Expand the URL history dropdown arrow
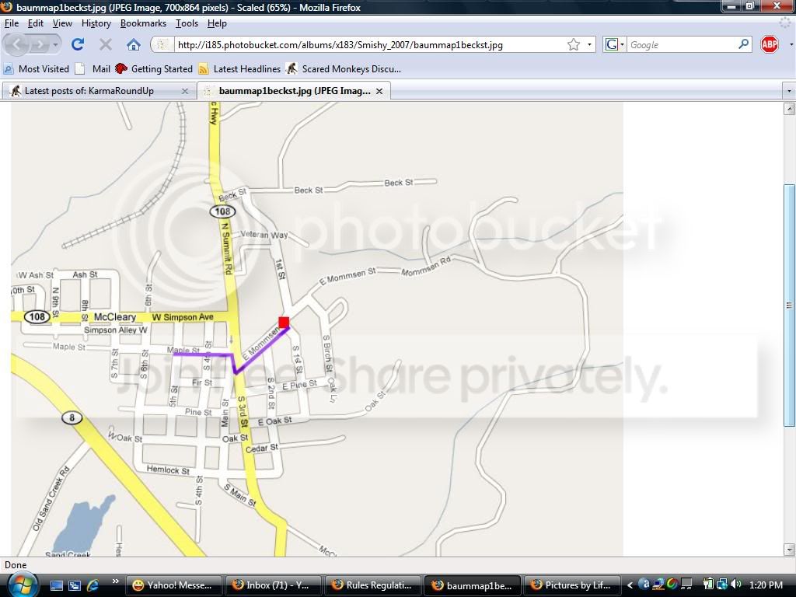 tap(589, 44)
